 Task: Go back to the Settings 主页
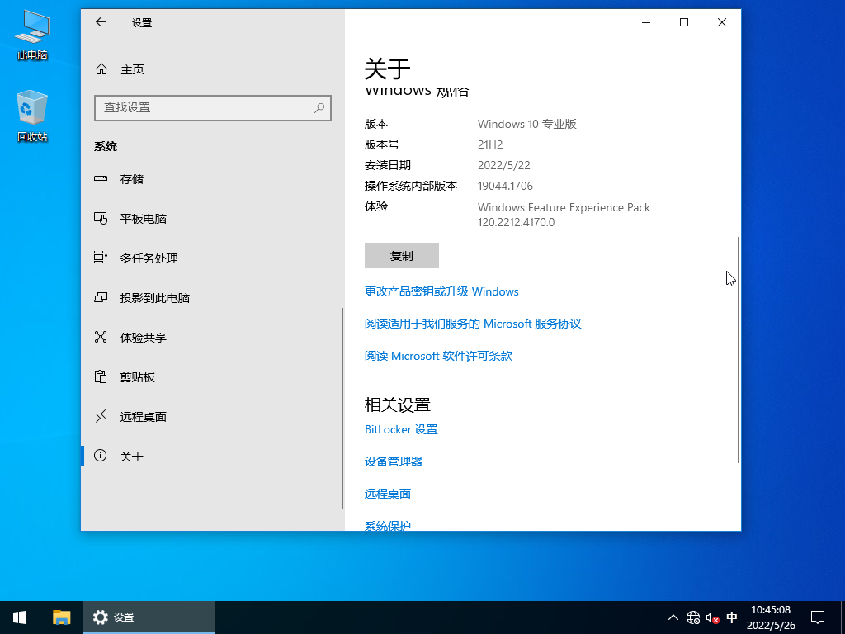[x=133, y=69]
